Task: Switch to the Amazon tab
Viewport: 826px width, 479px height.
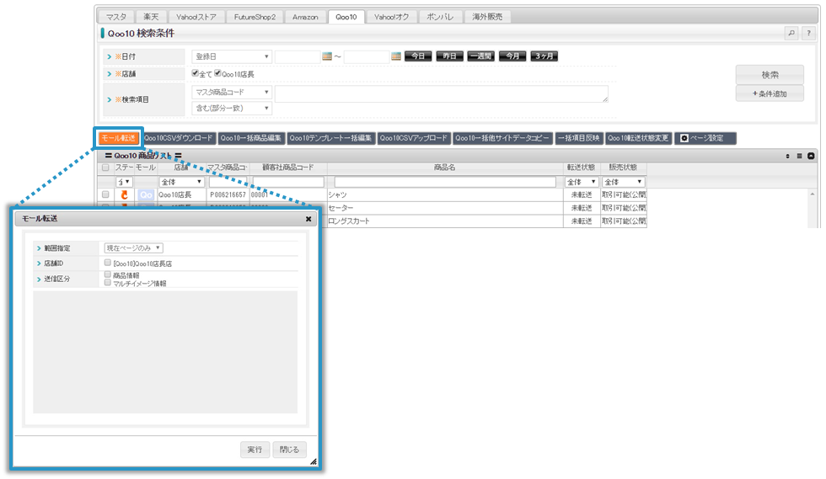Action: coord(305,17)
